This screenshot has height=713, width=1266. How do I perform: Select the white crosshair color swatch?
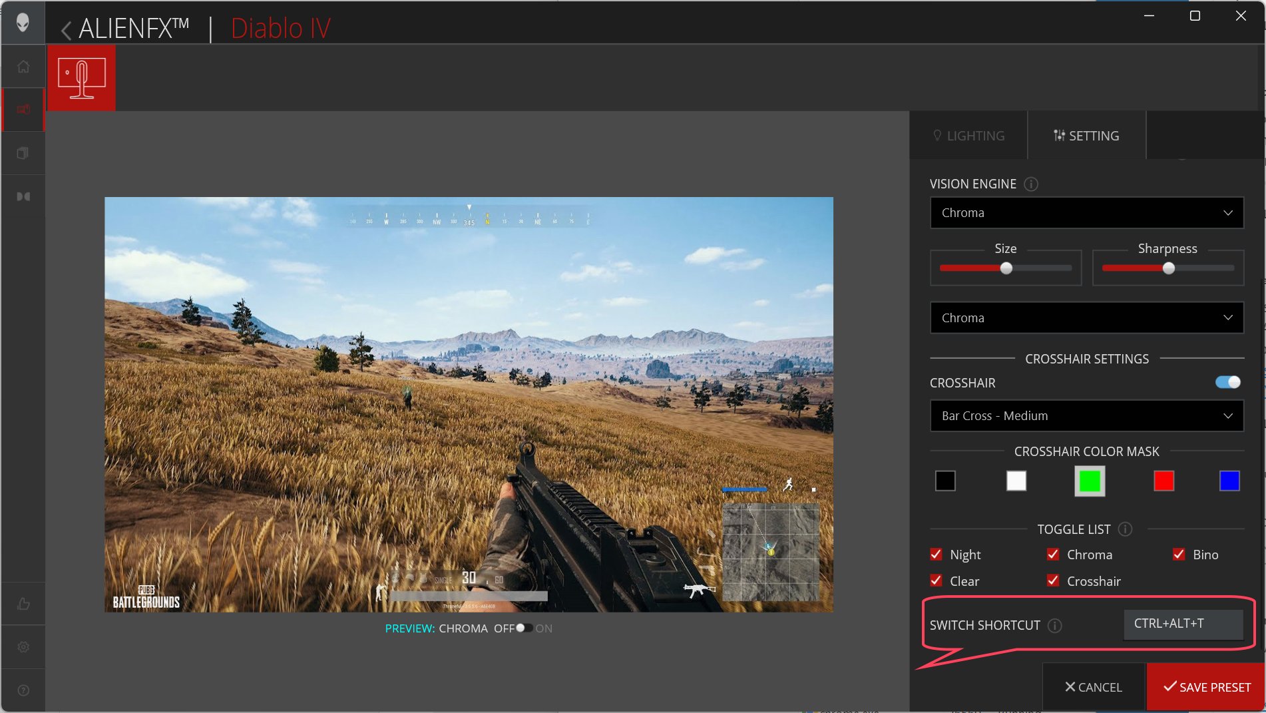pos(1016,481)
